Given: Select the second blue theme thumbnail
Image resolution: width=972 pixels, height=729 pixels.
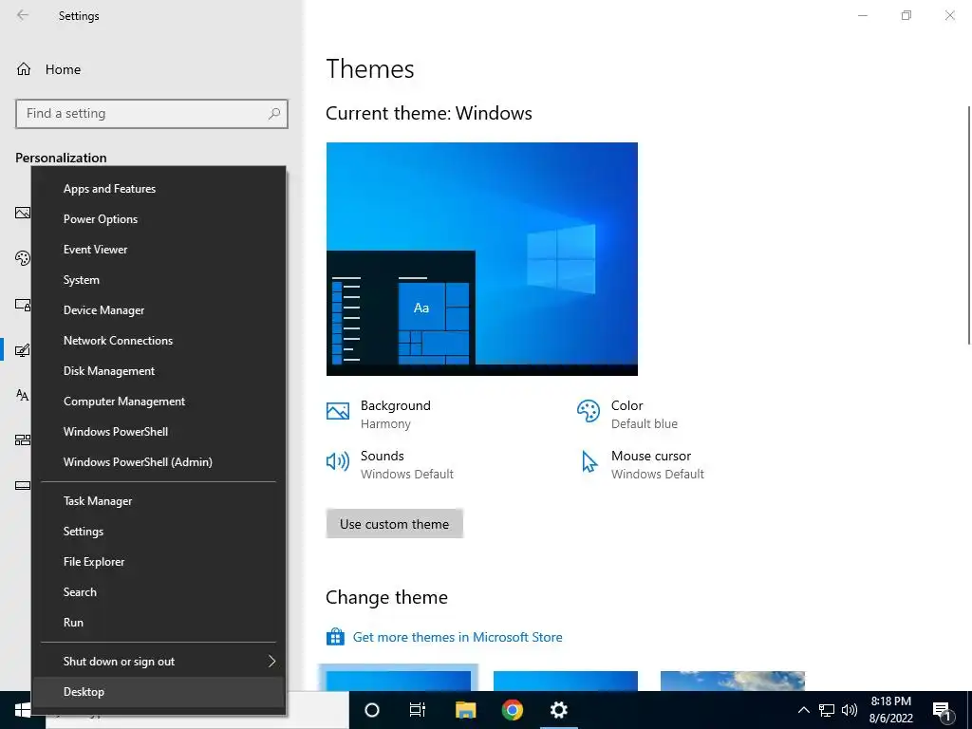Looking at the screenshot, I should pyautogui.click(x=566, y=680).
